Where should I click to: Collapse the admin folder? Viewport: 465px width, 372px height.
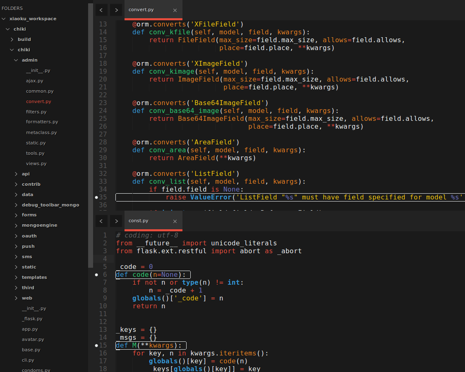tap(16, 60)
